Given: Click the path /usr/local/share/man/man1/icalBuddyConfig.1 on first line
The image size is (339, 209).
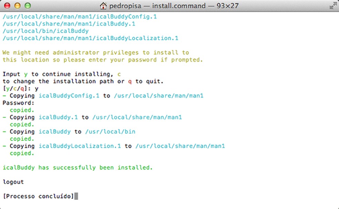Looking at the screenshot, I should point(80,17).
